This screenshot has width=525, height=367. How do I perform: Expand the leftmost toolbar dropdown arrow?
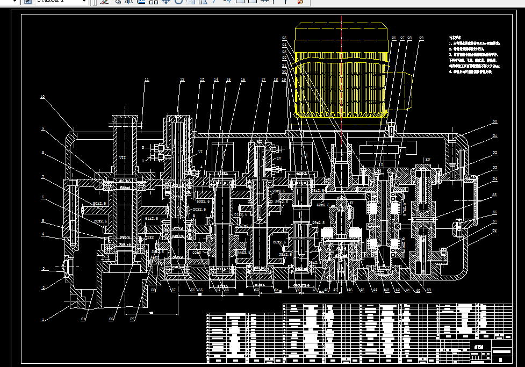[x=15, y=1]
